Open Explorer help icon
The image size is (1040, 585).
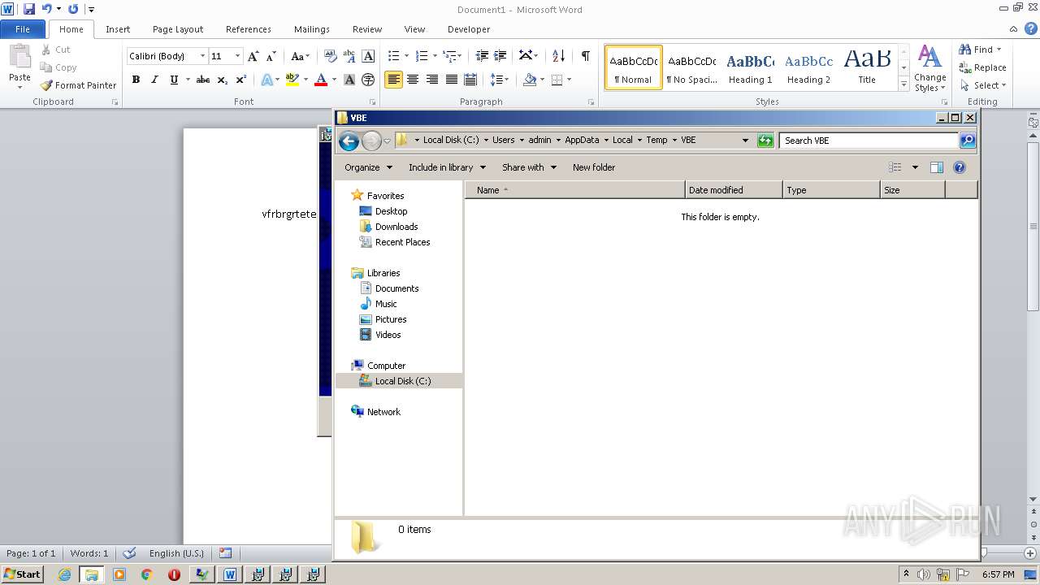960,167
